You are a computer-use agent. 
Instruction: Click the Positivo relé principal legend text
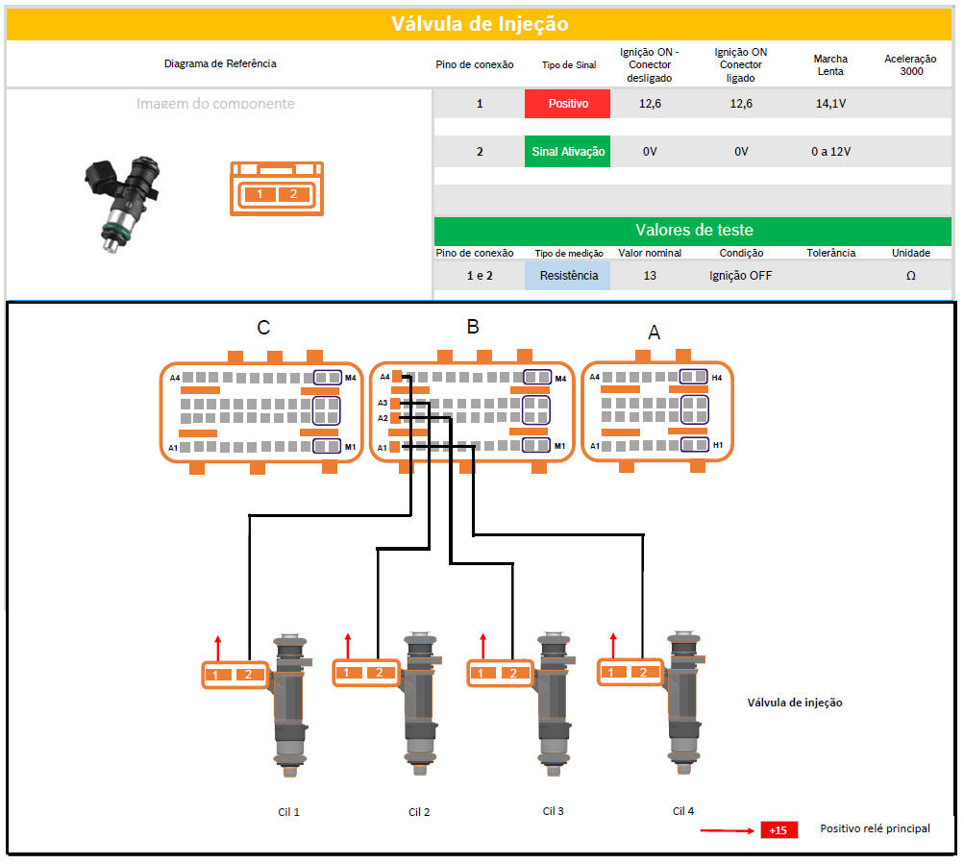(875, 828)
